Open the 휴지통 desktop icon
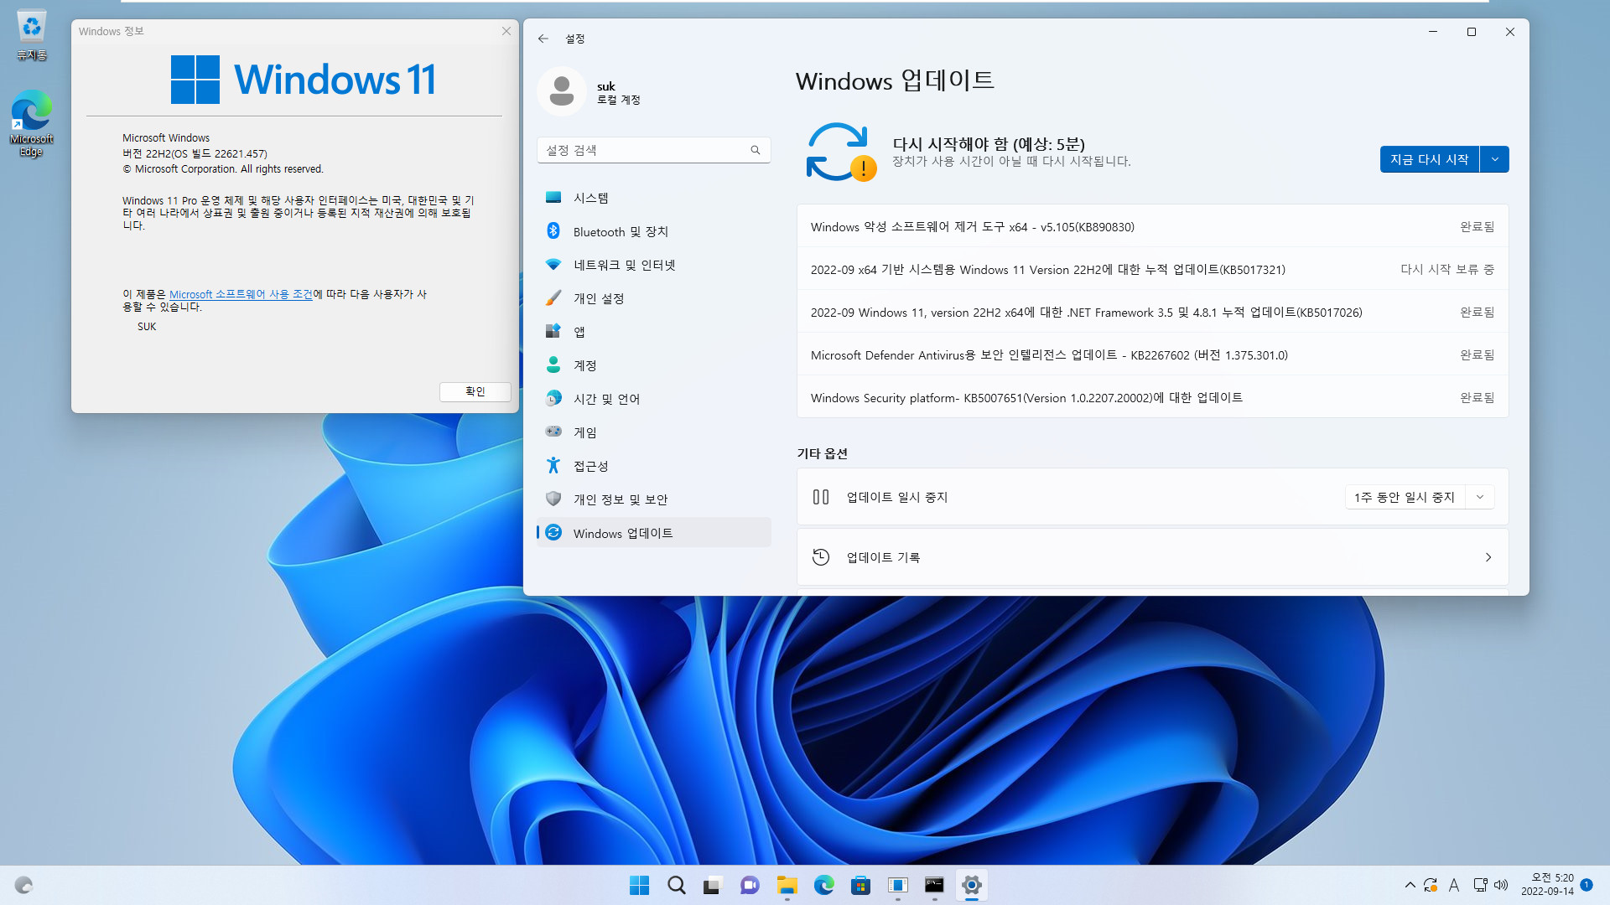The height and width of the screenshot is (905, 1610). tap(32, 35)
